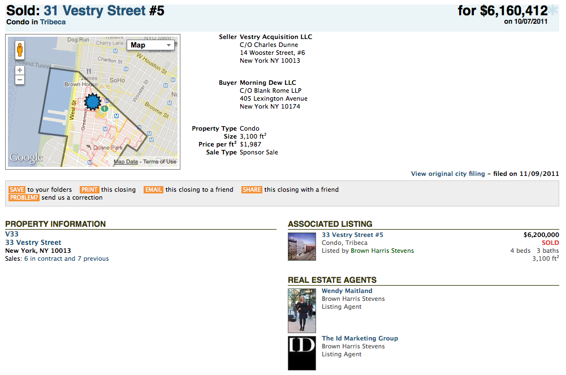Click the orange PRINT button
The height and width of the screenshot is (375, 566).
coord(89,189)
